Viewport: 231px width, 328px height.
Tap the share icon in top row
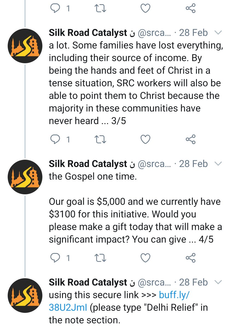(x=190, y=8)
